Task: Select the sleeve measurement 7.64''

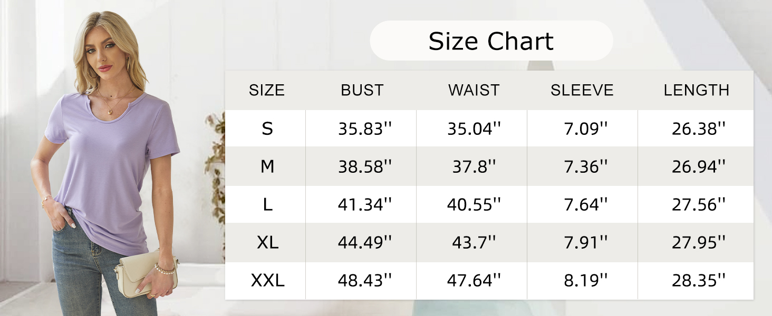Action: [x=586, y=205]
